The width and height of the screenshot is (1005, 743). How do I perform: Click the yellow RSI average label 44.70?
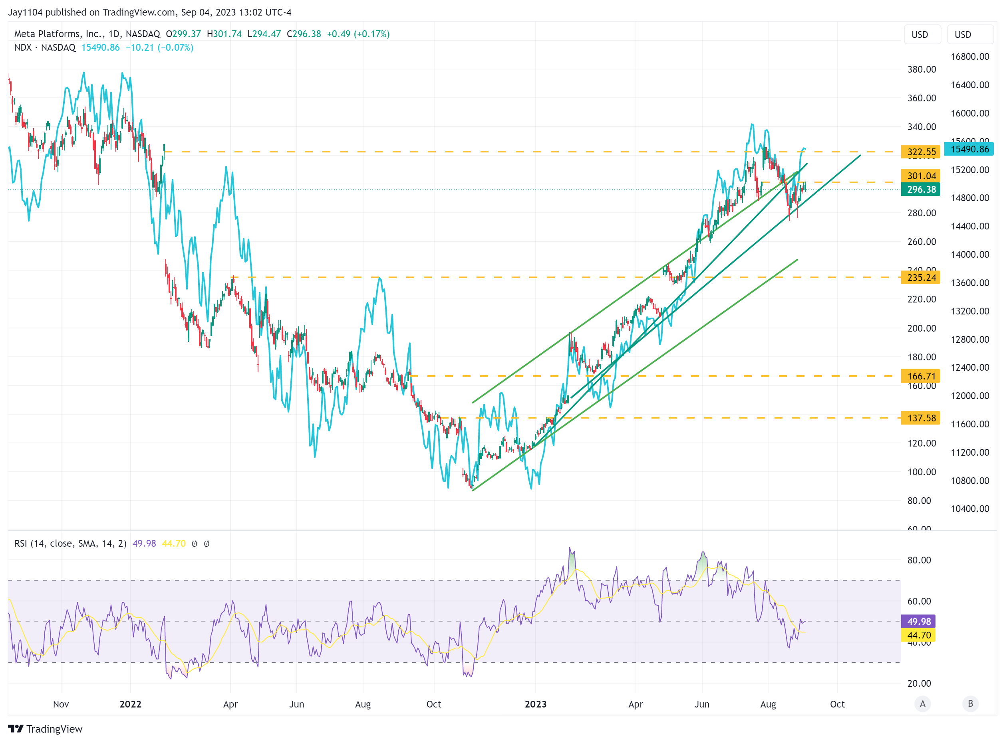919,636
